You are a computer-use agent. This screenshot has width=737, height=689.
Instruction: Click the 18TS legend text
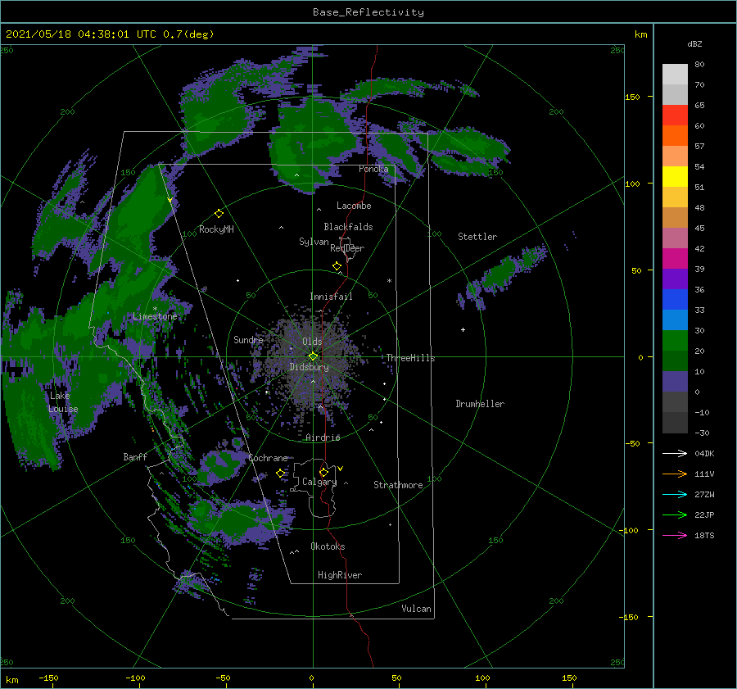click(704, 535)
